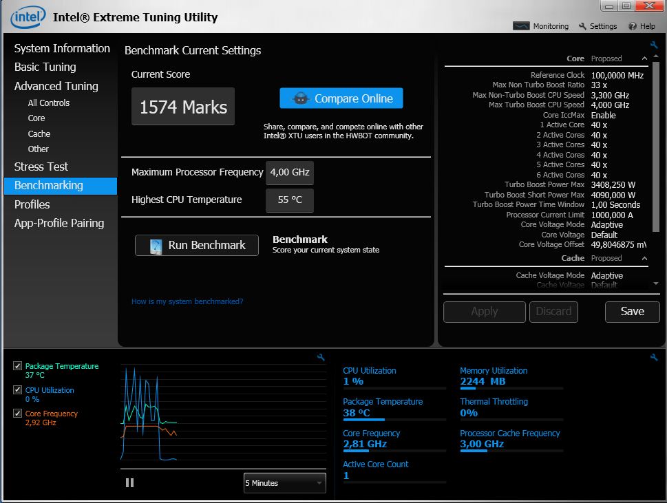This screenshot has width=667, height=503.
Task: Click Turbo Boost Power Time Window 1,00 Seconds
Action: pos(615,205)
